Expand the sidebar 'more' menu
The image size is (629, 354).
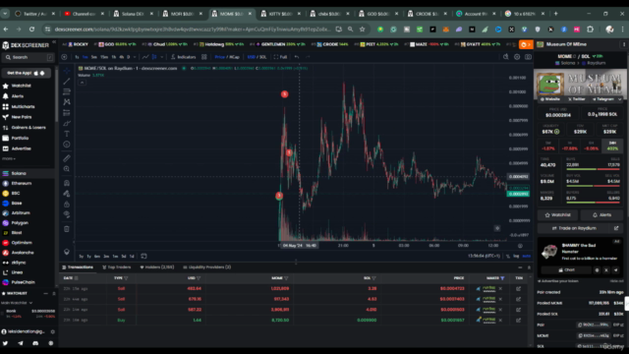9,159
